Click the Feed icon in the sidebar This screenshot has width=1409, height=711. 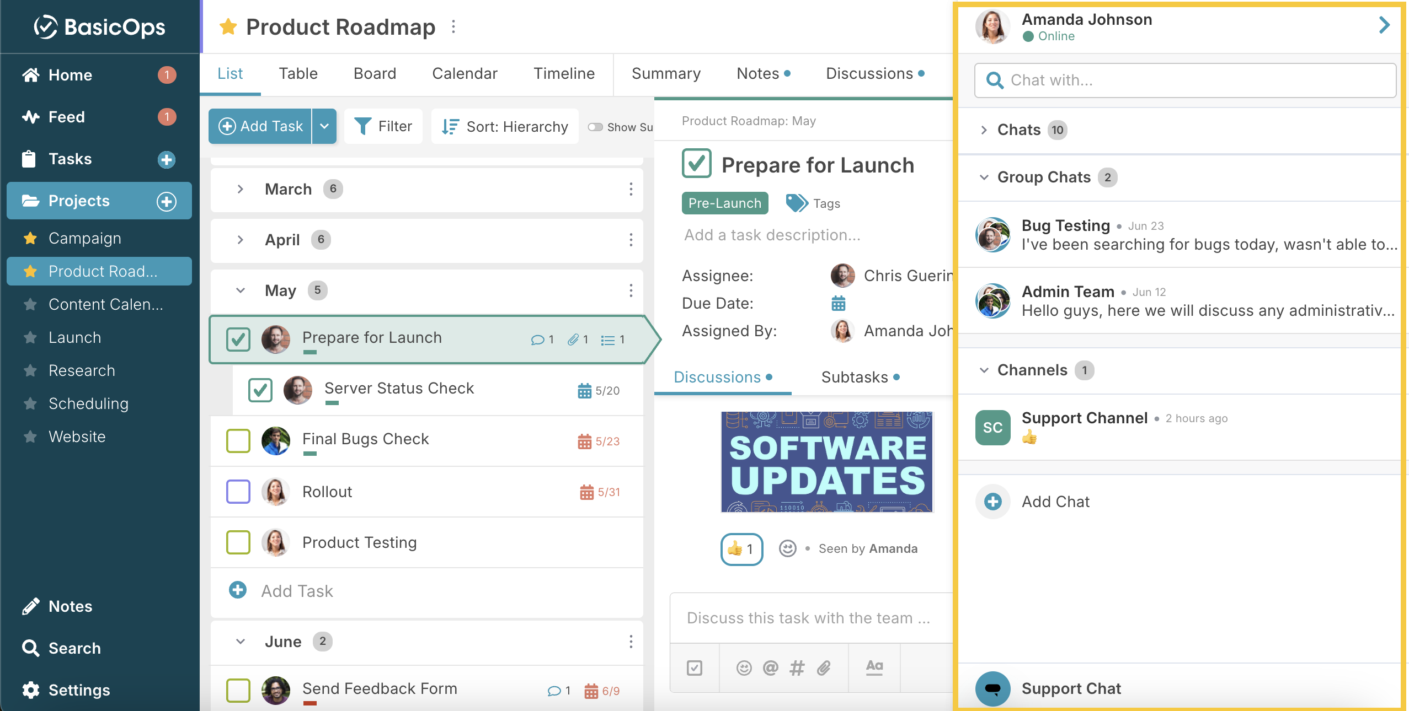pos(31,117)
